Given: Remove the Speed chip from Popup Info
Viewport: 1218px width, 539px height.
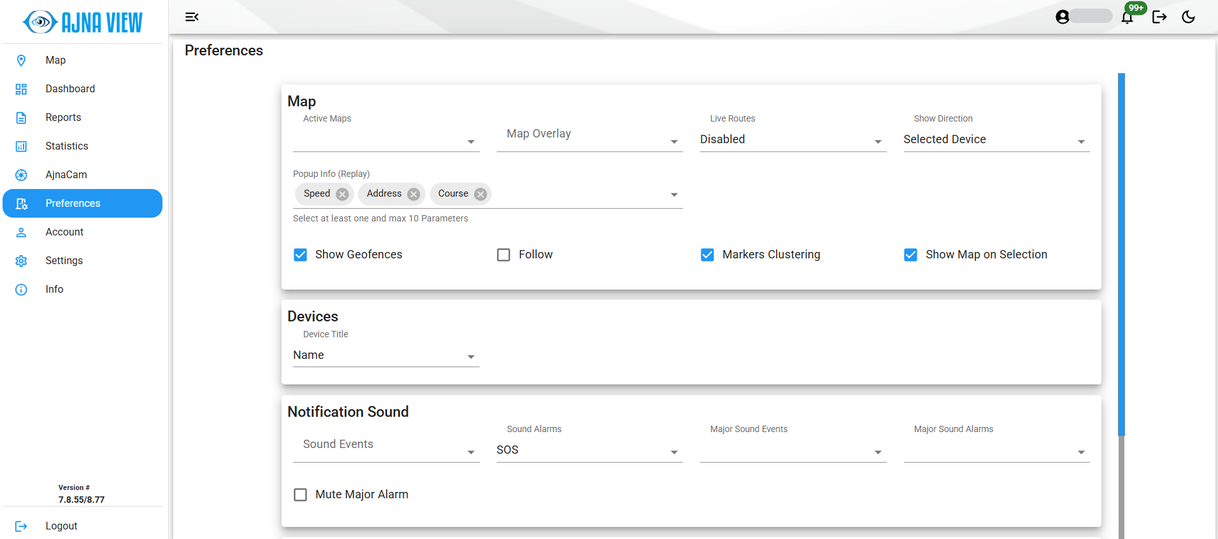Looking at the screenshot, I should (342, 194).
